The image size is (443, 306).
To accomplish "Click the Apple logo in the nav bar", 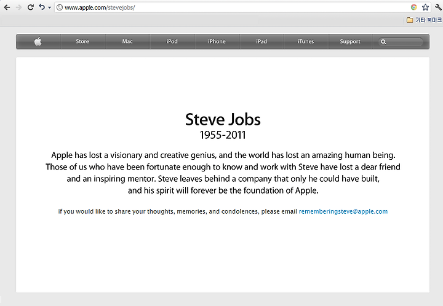I will click(x=38, y=41).
